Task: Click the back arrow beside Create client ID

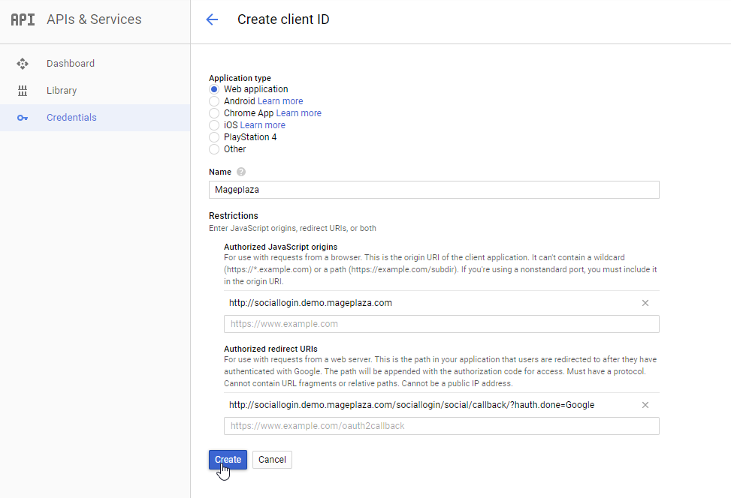Action: pyautogui.click(x=212, y=20)
